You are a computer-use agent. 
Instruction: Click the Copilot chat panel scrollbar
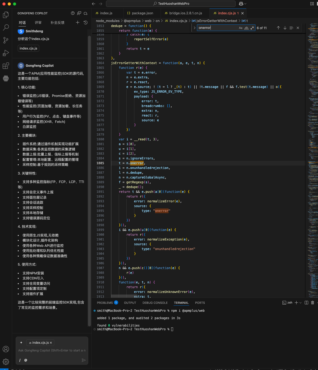[89, 181]
